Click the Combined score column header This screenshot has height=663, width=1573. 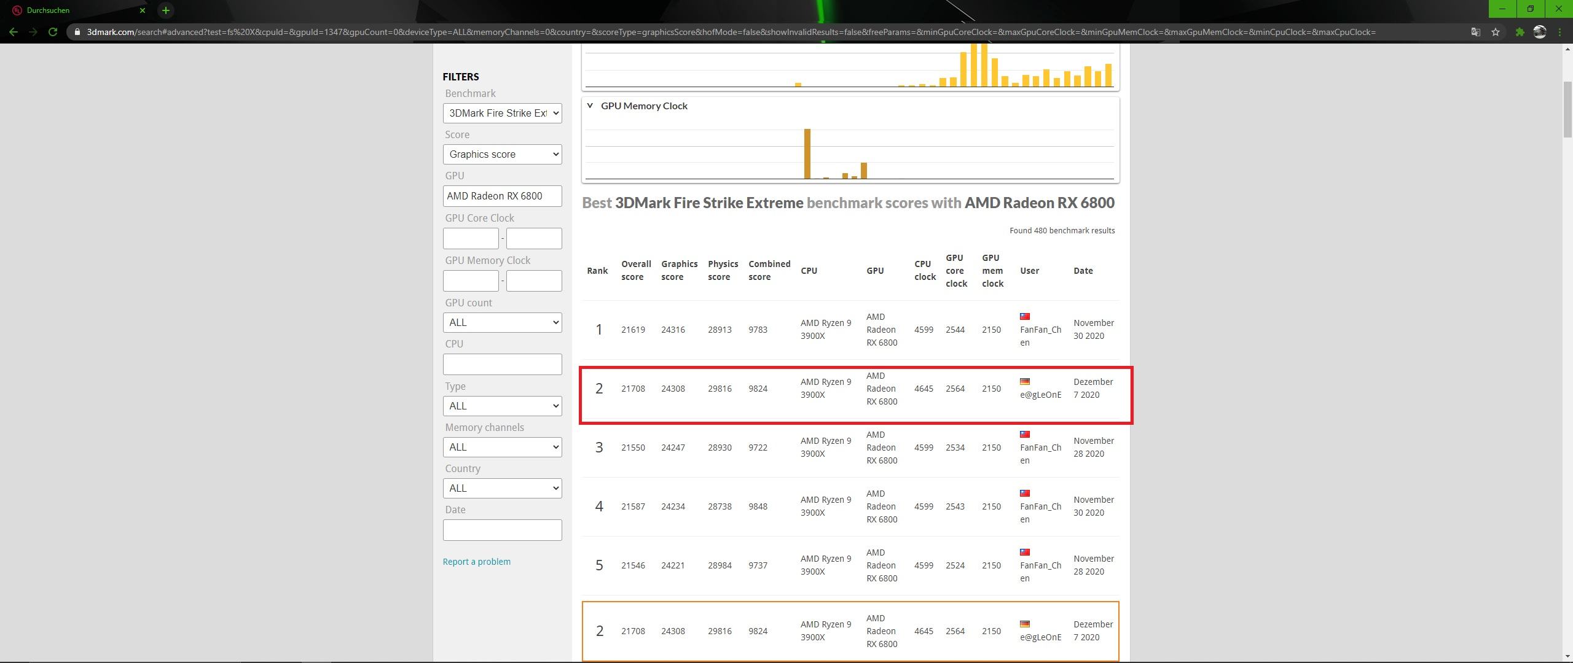click(x=769, y=270)
